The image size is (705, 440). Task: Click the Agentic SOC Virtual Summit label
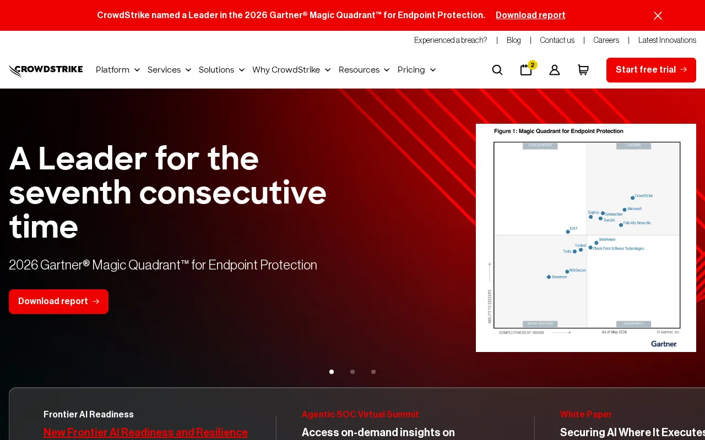pyautogui.click(x=360, y=414)
